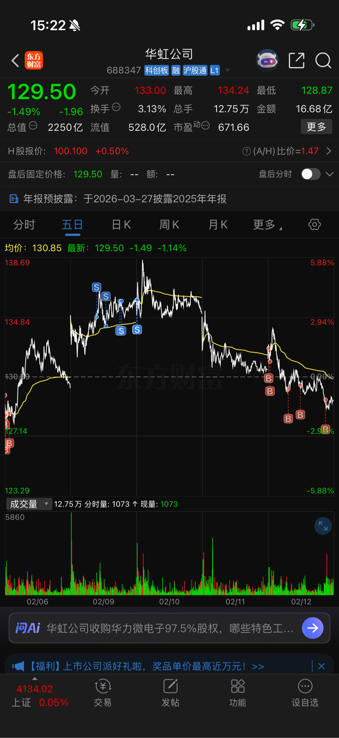Switch to the 分时 tab
The height and width of the screenshot is (738, 339).
tap(24, 225)
